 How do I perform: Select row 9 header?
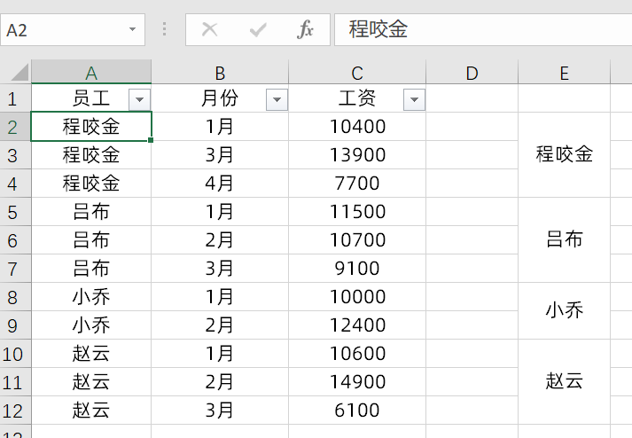pyautogui.click(x=15, y=325)
